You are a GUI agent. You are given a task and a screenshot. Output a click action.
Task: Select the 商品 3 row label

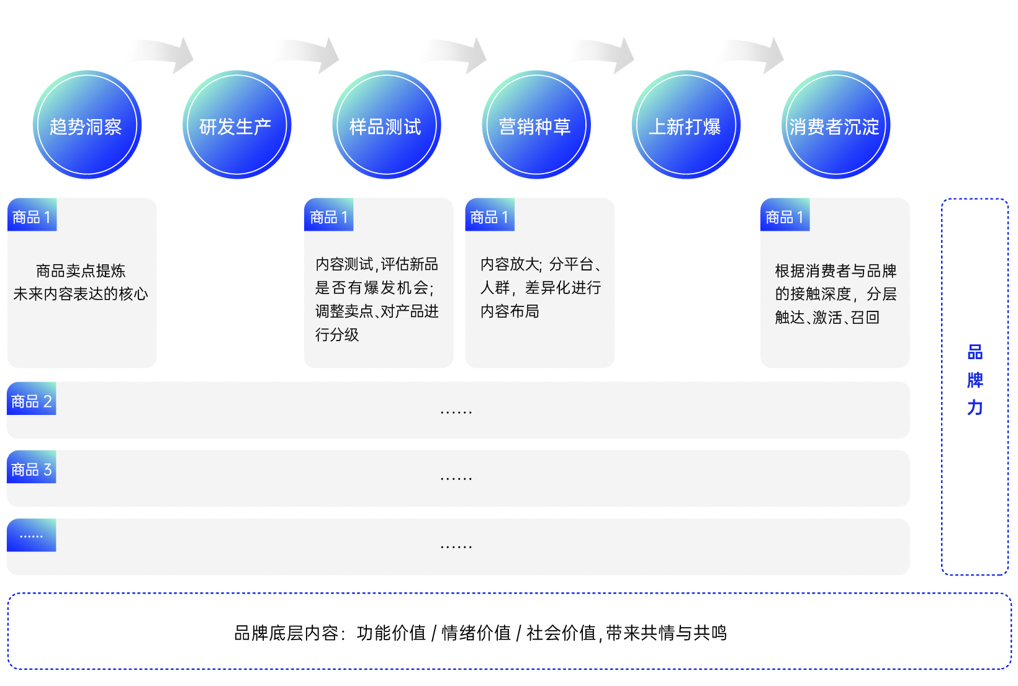tap(32, 470)
